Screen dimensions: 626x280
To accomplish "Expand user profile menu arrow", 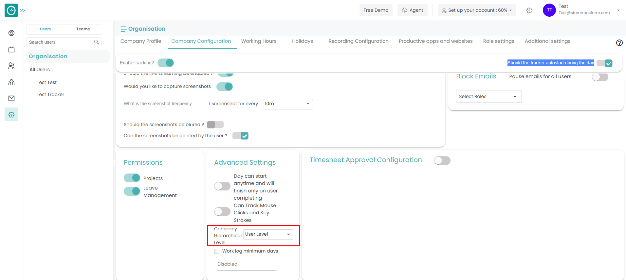I will 618,10.
